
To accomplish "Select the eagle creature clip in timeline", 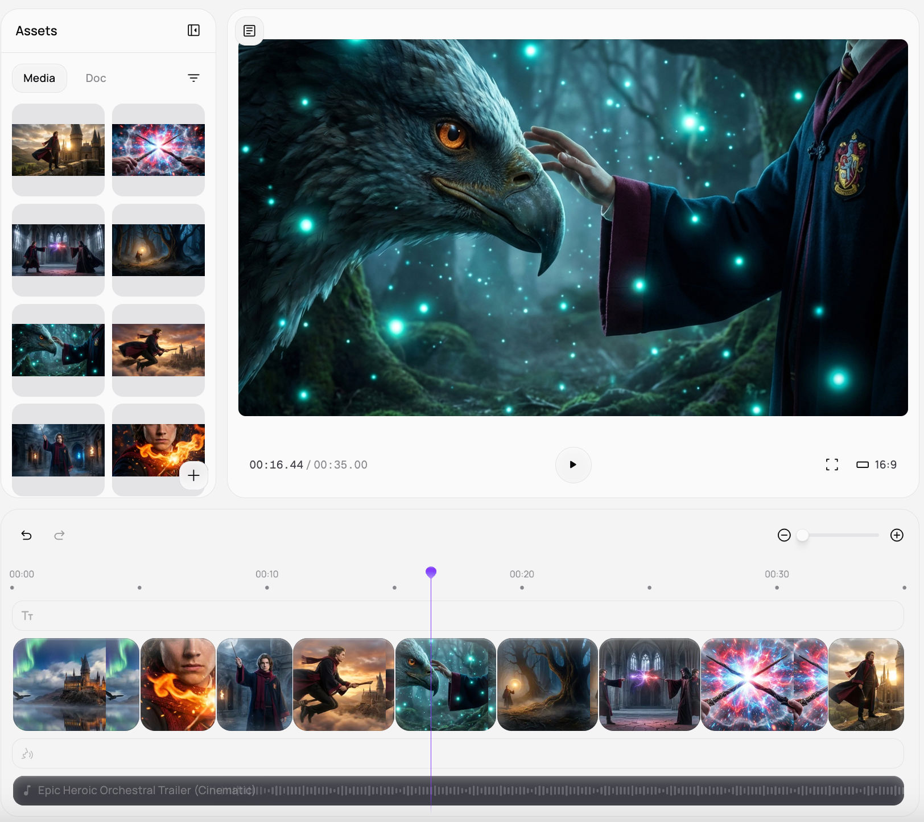I will pos(445,684).
